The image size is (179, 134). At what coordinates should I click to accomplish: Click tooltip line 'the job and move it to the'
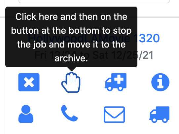[x=71, y=44]
